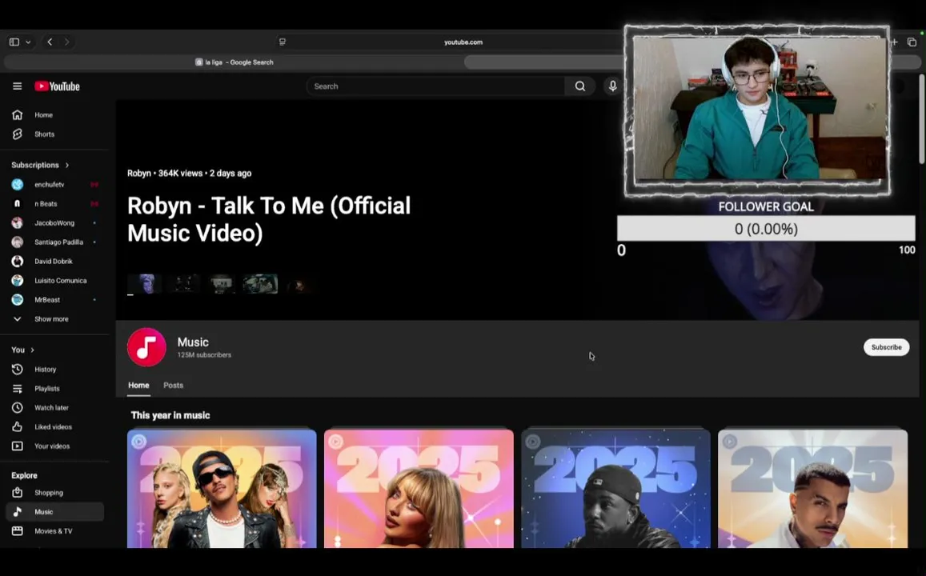Screen dimensions: 926x576
Task: Activate voice search microphone
Action: point(612,86)
